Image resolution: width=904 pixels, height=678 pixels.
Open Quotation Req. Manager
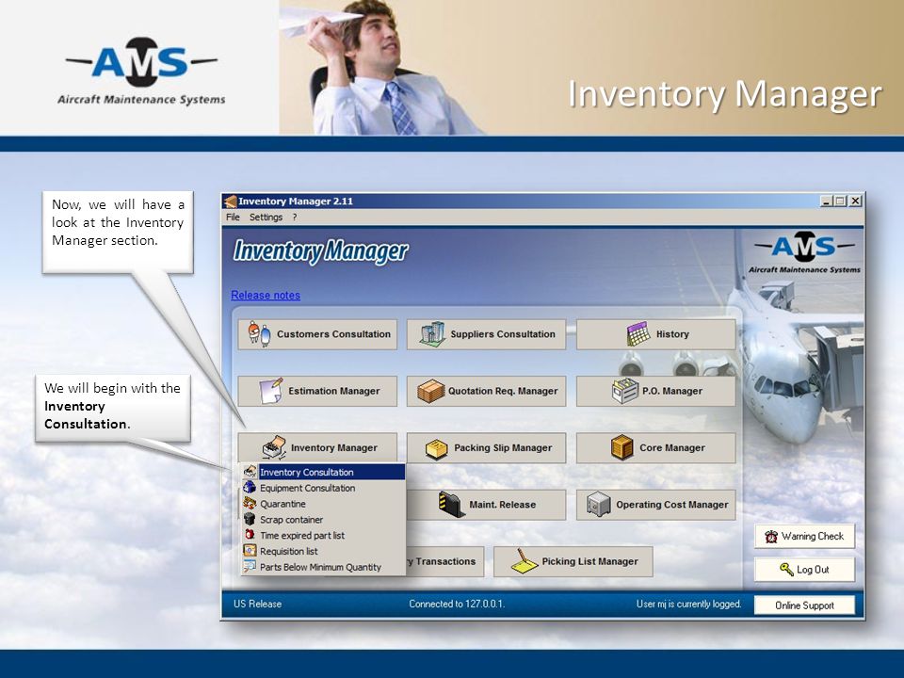tap(486, 391)
